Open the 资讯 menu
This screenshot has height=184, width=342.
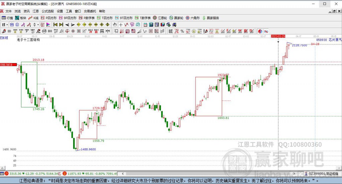pyautogui.click(x=27, y=11)
